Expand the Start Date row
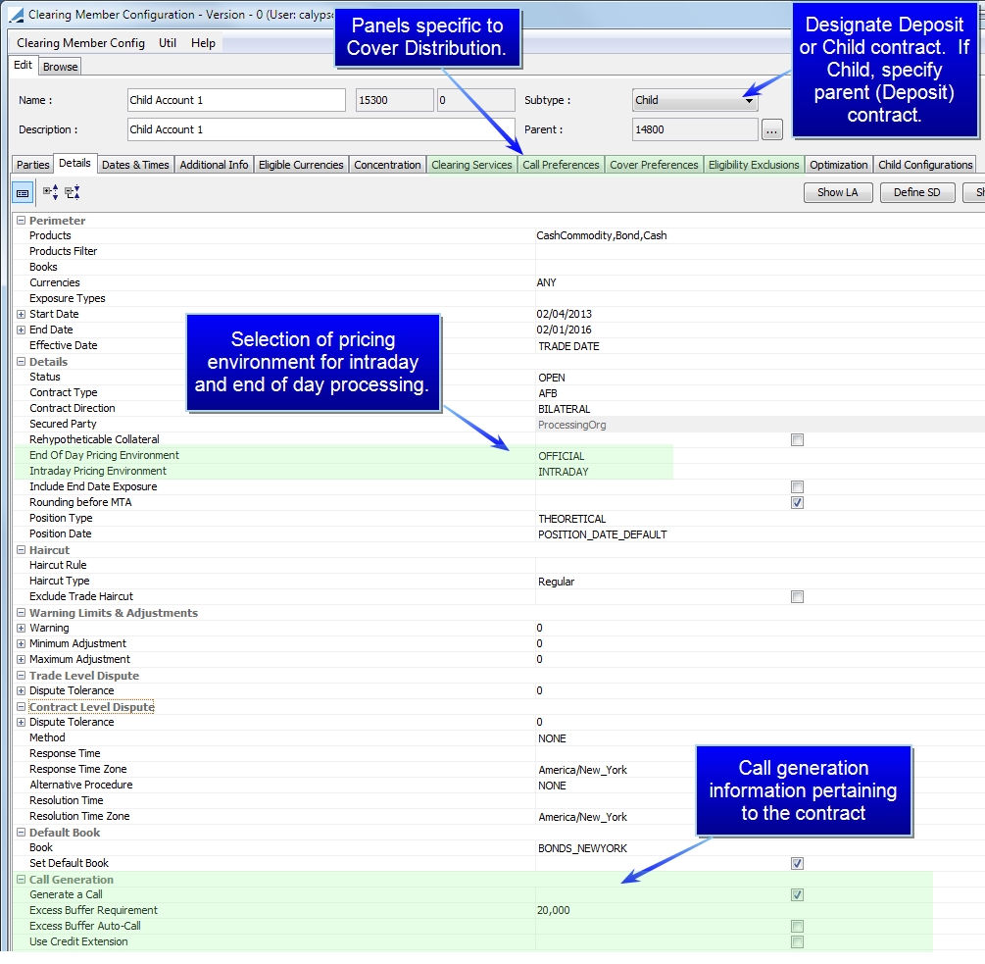This screenshot has width=985, height=964. [x=21, y=314]
